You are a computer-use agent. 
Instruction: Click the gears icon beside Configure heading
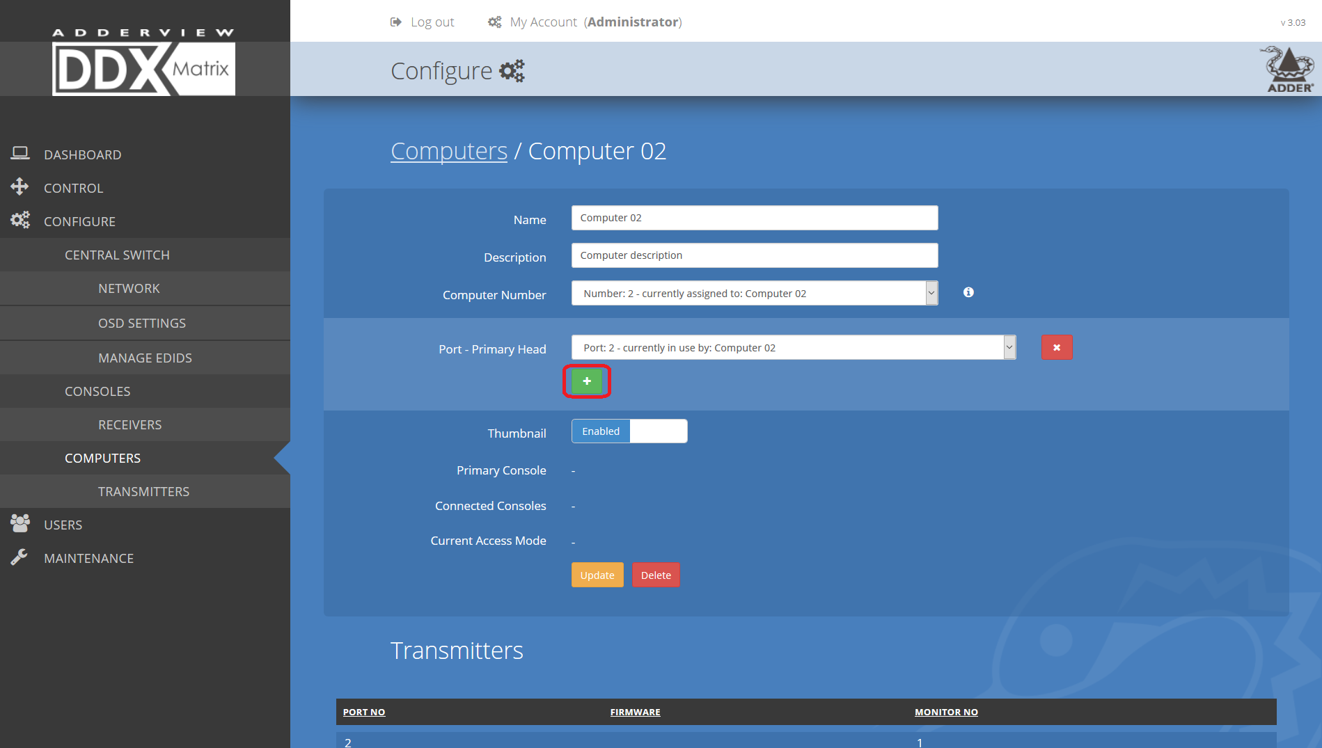coord(512,71)
